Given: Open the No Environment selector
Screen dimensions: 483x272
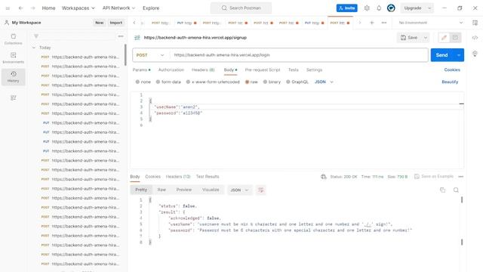Looking at the screenshot, I should 430,23.
